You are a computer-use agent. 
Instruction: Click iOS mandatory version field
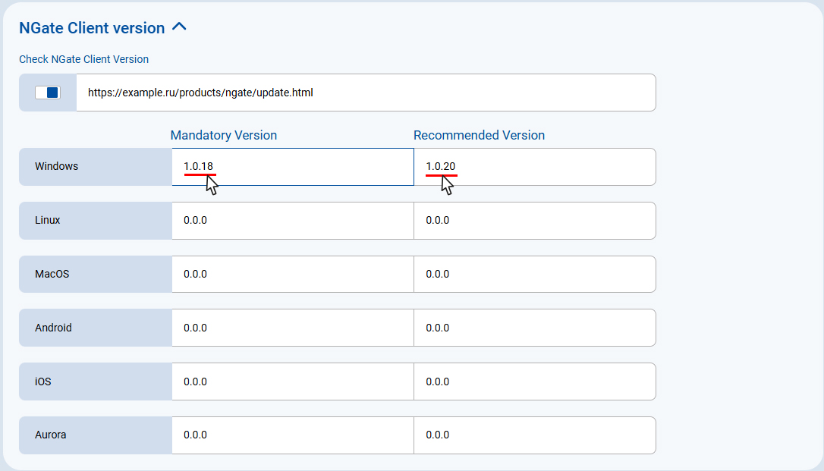coord(292,382)
